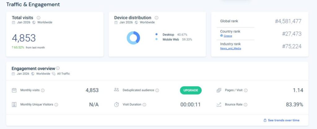This screenshot has height=129, width=317.
Task: Click info icon beside Deduplicated audience
Action: 157,90
